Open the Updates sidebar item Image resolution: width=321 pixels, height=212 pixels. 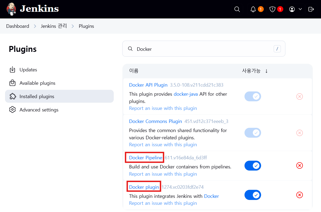click(x=59, y=70)
